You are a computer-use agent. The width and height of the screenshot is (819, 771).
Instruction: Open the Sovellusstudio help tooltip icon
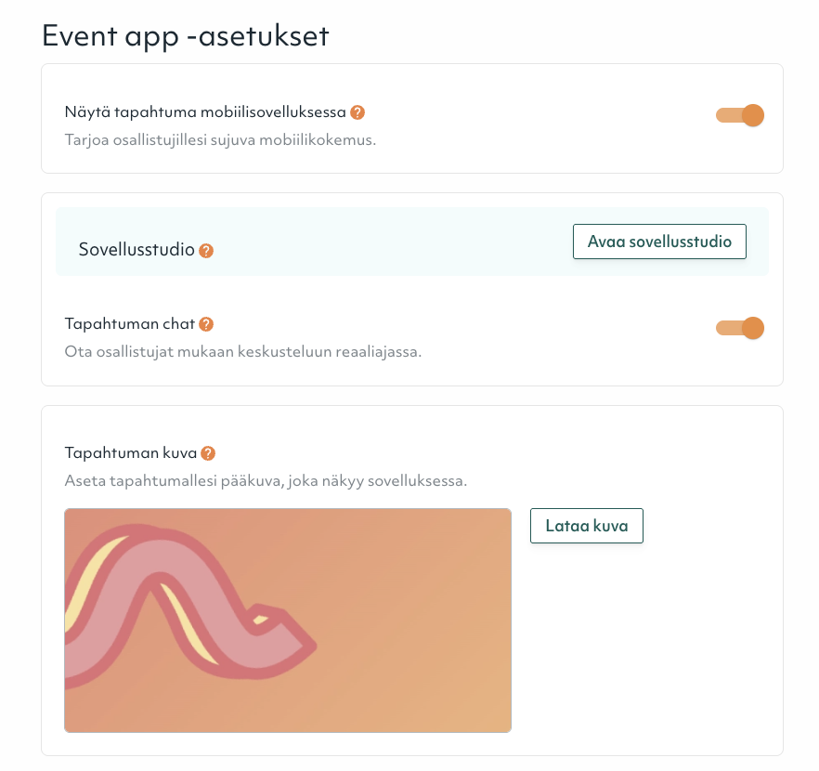tap(206, 251)
